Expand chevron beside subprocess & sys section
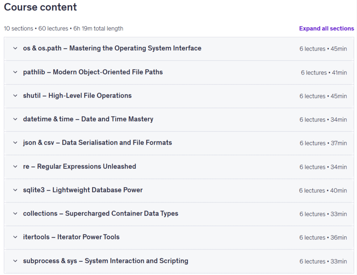This screenshot has height=275, width=357. click(x=15, y=261)
